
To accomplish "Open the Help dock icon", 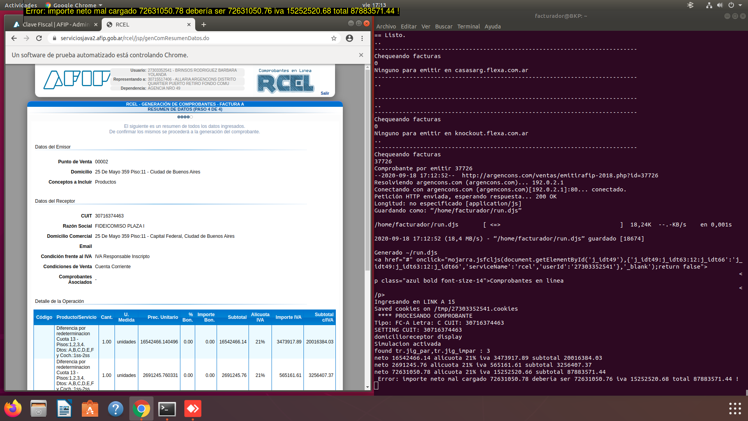I will pos(116,409).
